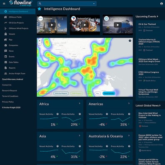Screen dimensions: 165x165
Task: Open the Contact Us link
Action: click(x=7, y=85)
